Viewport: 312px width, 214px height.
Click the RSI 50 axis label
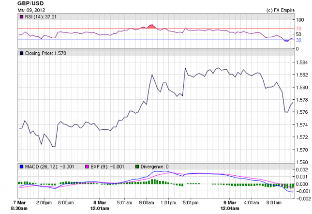coord(298,34)
